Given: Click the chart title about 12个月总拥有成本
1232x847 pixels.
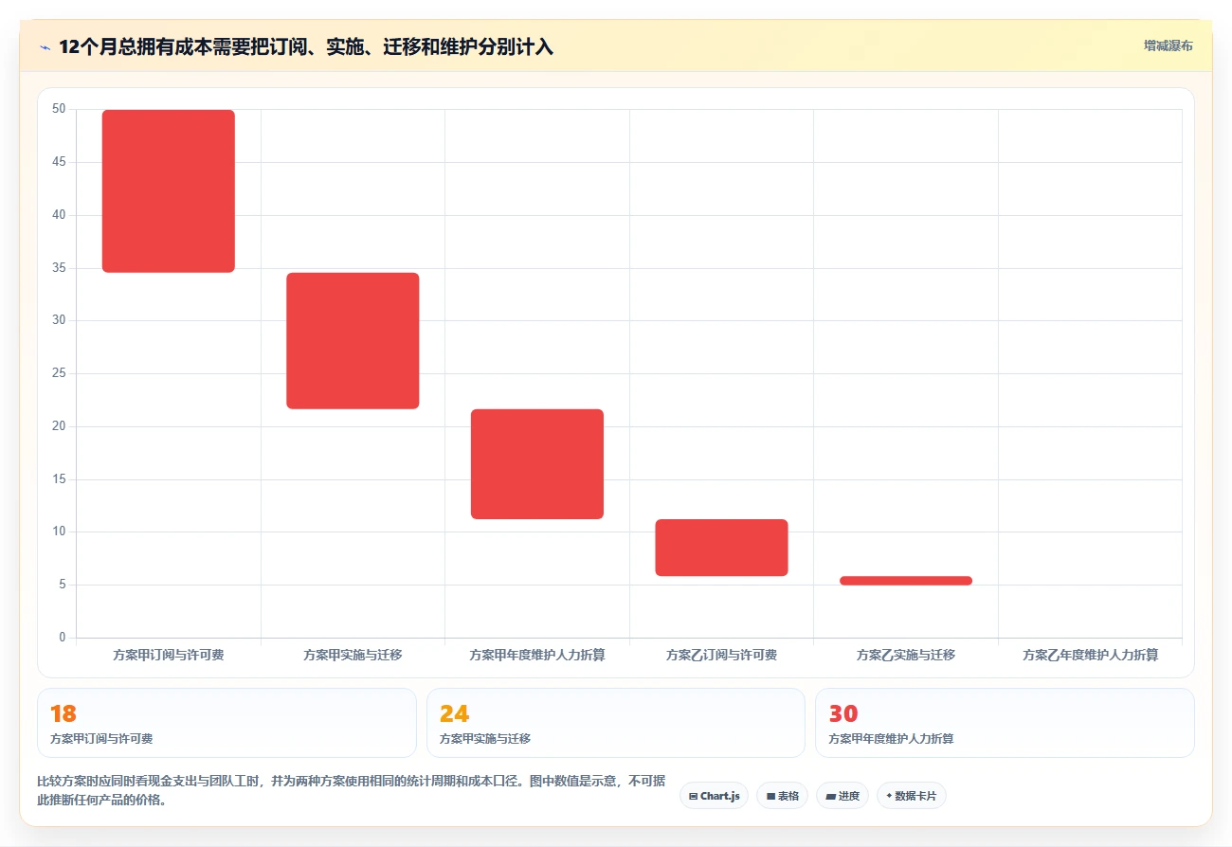Looking at the screenshot, I should (x=306, y=46).
